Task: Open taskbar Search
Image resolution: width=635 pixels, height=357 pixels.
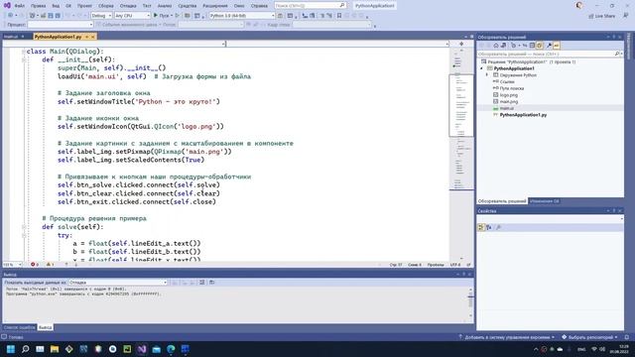Action: pyautogui.click(x=25, y=349)
